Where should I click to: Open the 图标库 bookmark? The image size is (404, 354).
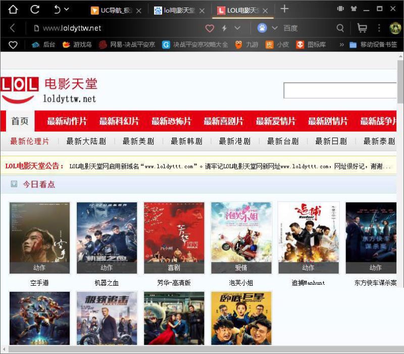[311, 45]
